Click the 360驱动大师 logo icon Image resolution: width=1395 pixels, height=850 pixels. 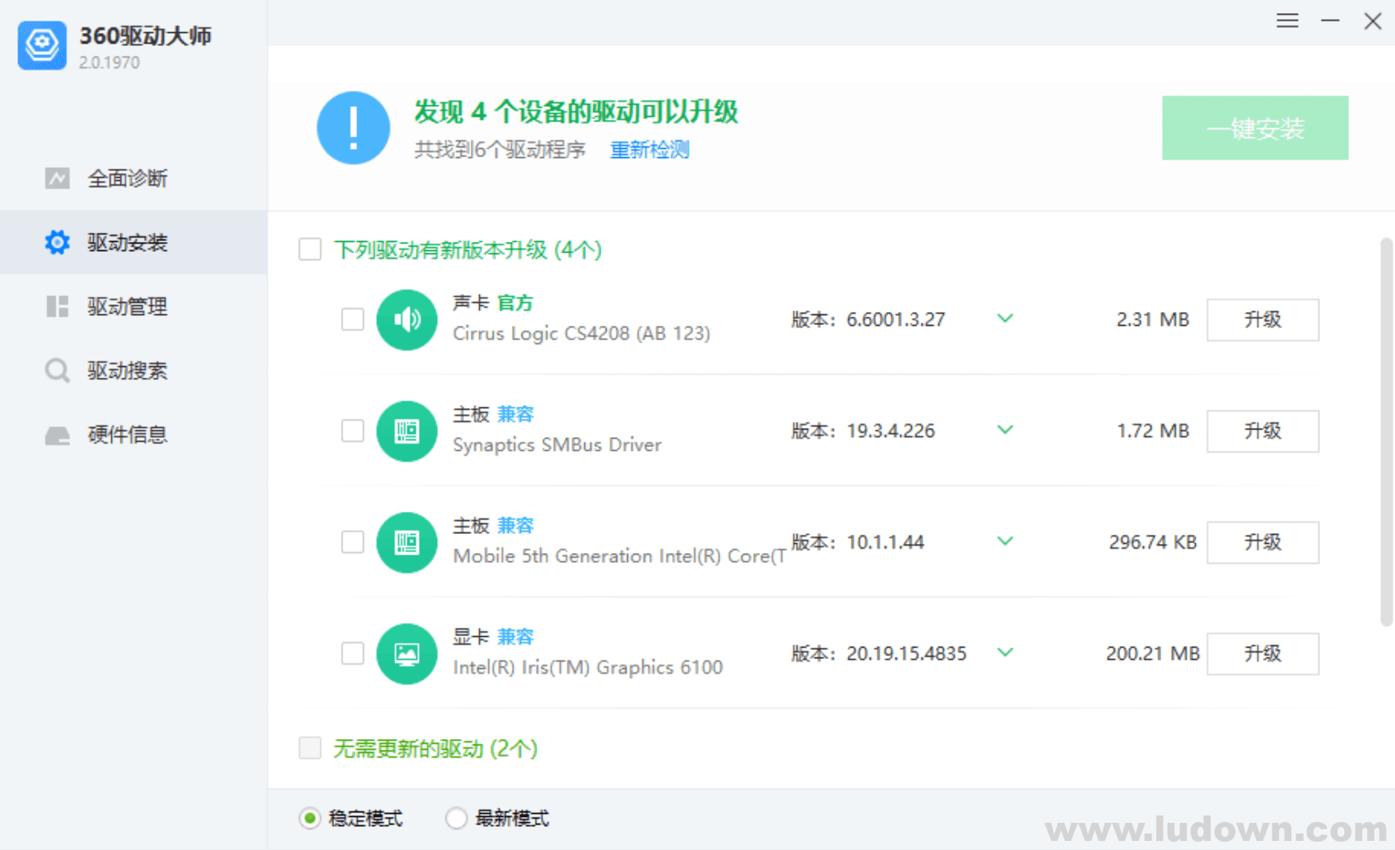point(42,45)
